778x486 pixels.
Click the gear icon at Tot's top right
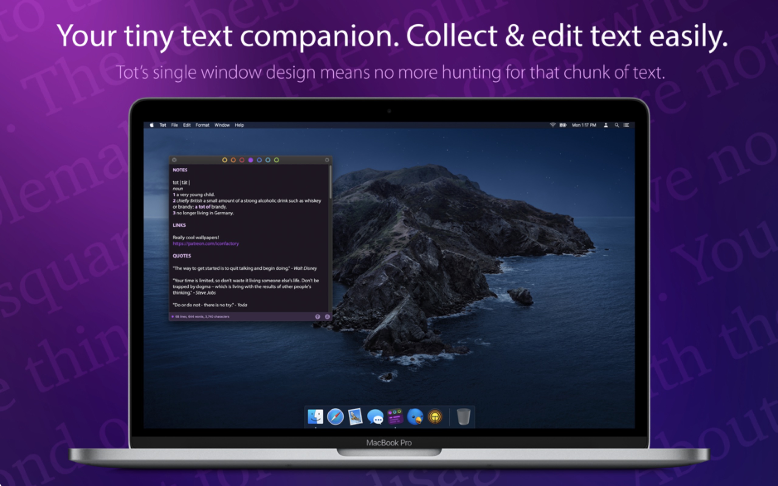[327, 160]
